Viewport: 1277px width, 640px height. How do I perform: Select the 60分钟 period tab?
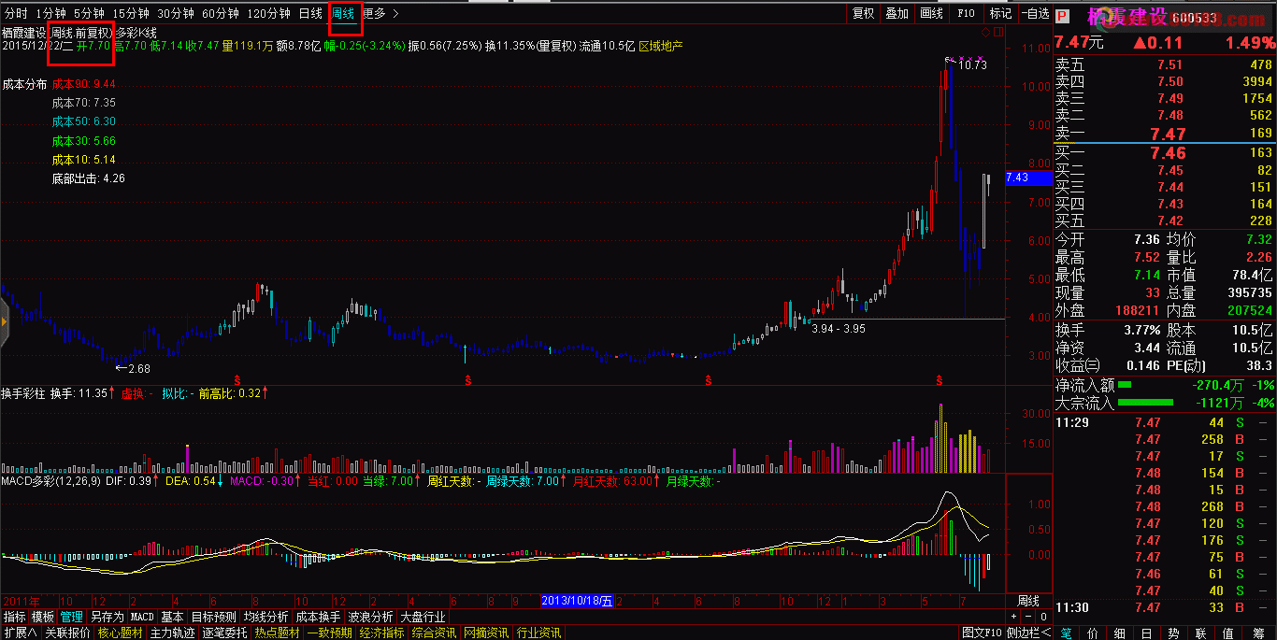coord(221,13)
